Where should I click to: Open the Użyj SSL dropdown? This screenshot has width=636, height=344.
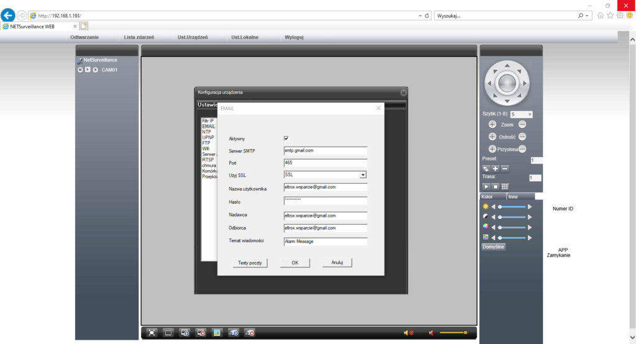pos(363,175)
